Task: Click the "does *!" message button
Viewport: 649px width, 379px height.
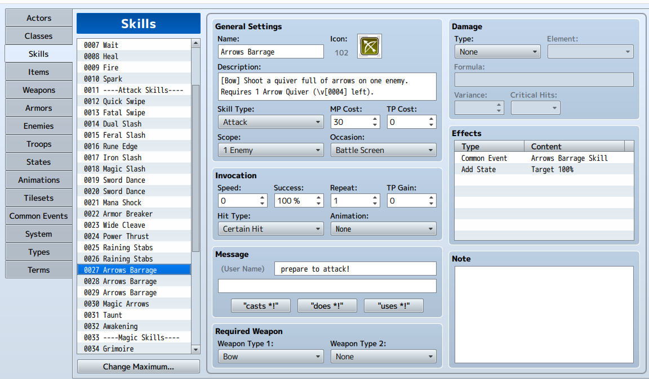Action: pos(327,306)
